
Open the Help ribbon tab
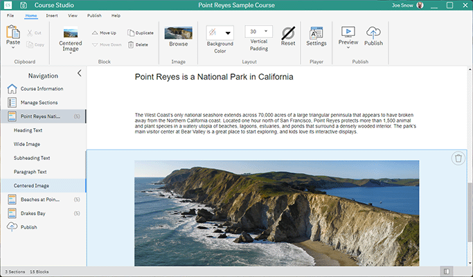(x=116, y=16)
